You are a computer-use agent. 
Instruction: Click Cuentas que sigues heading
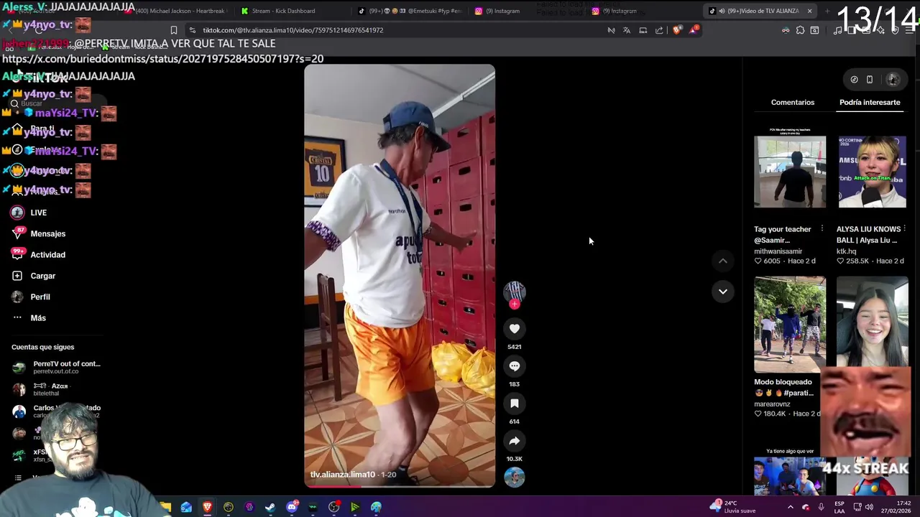point(42,347)
